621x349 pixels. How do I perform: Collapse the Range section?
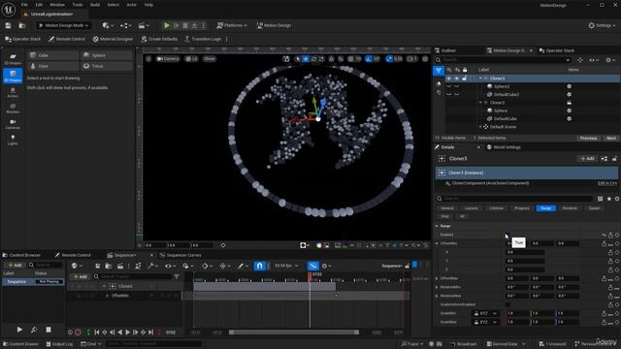pyautogui.click(x=437, y=226)
